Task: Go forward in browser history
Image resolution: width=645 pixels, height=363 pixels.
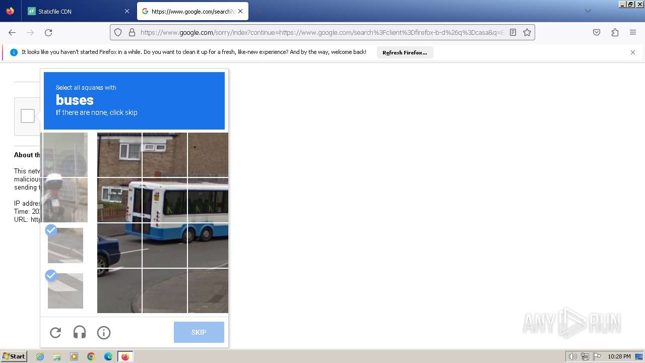Action: click(x=30, y=32)
